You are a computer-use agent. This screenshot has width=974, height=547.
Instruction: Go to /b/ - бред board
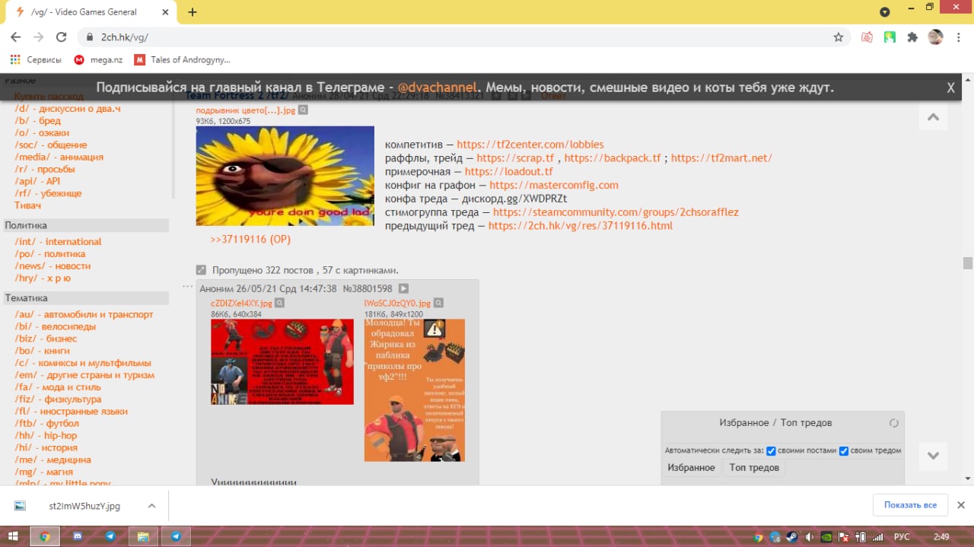coord(37,121)
